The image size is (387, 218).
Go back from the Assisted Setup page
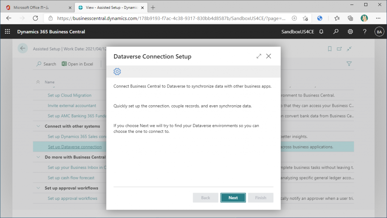pos(23,48)
